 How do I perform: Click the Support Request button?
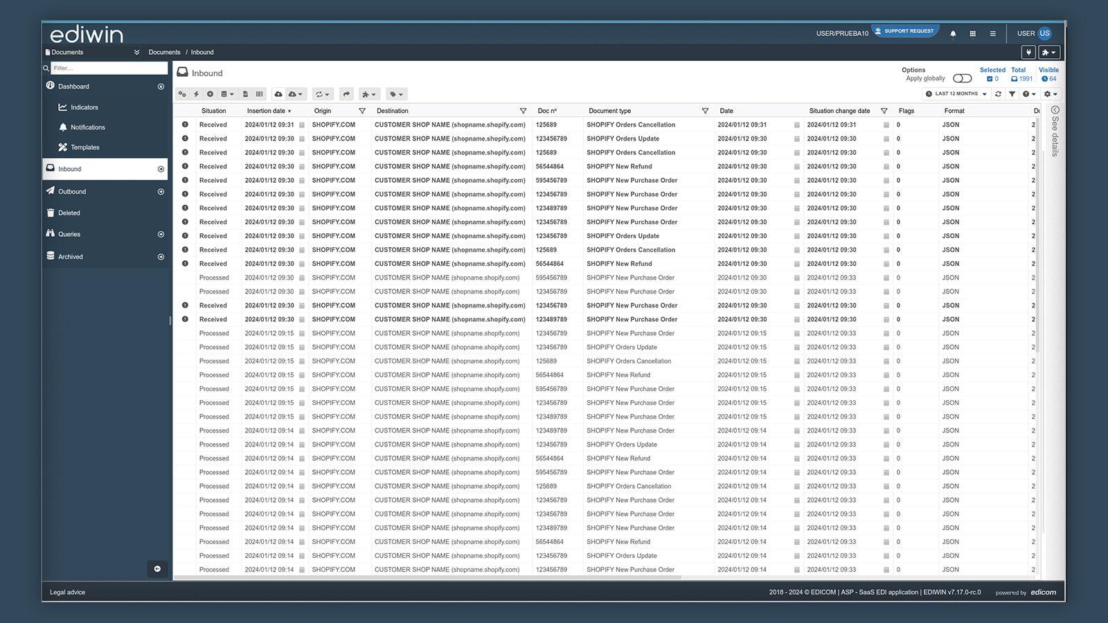pos(904,31)
